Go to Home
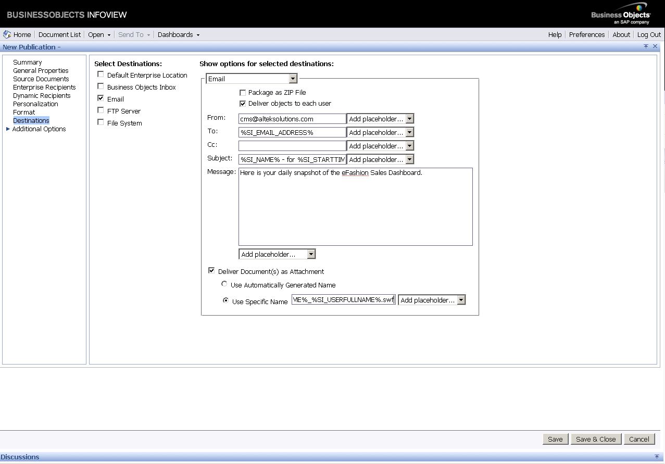 (22, 34)
